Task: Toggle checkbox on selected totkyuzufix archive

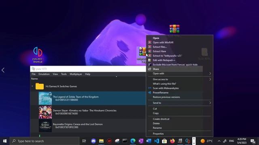Action: 140,48
